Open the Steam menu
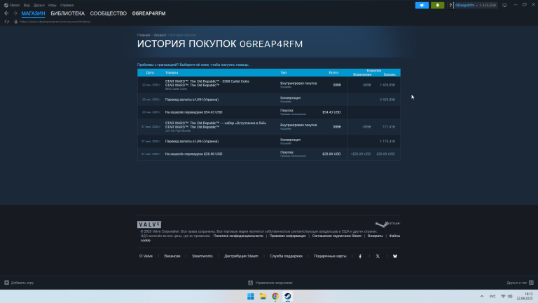Viewport: 538px width, 303px height. click(15, 5)
